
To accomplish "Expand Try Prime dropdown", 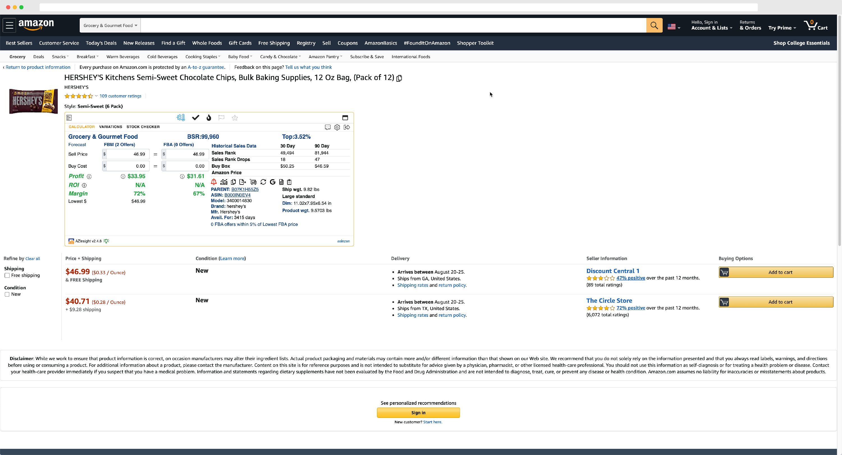I will (782, 28).
